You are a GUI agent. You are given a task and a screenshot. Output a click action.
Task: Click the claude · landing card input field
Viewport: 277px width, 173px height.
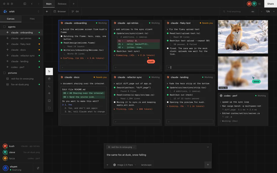click(x=190, y=122)
